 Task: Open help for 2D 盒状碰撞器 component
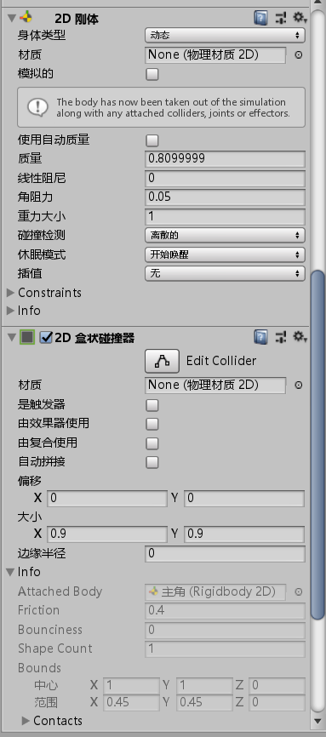tap(260, 336)
